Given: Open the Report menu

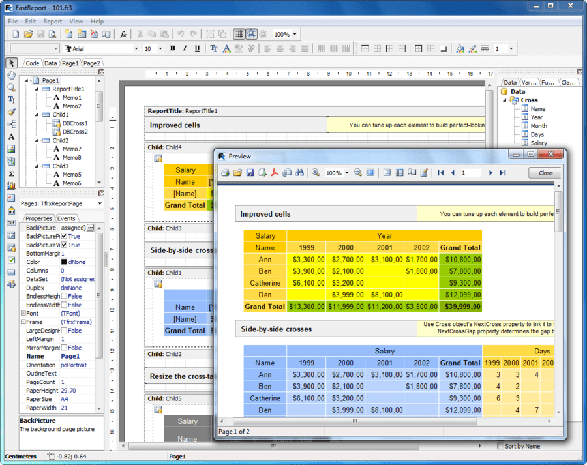Looking at the screenshot, I should pyautogui.click(x=52, y=22).
